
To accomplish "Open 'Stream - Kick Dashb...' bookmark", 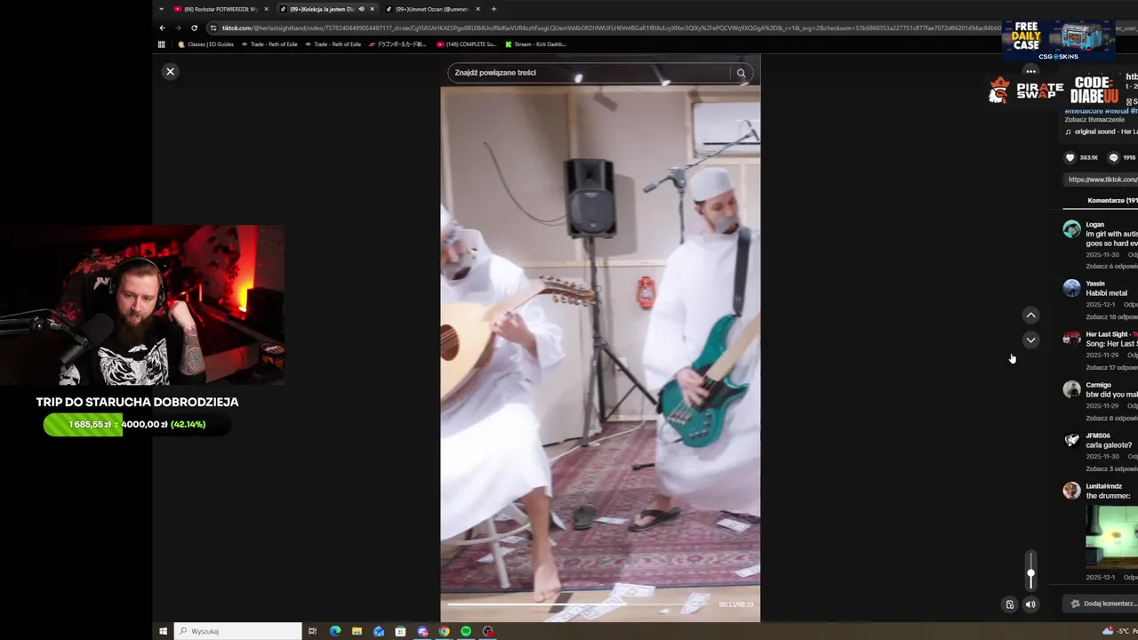I will (x=535, y=44).
